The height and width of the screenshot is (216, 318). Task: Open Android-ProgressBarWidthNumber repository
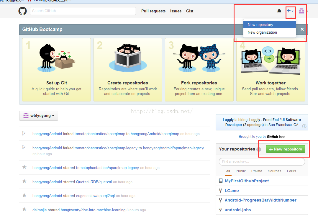260,200
